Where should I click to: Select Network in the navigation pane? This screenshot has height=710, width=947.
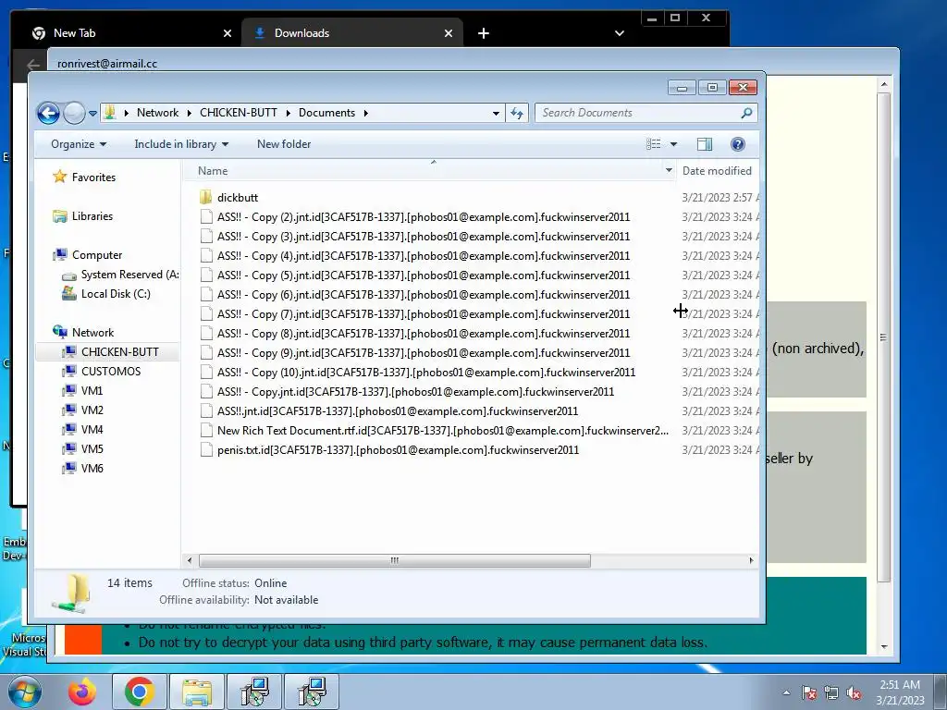click(x=92, y=333)
